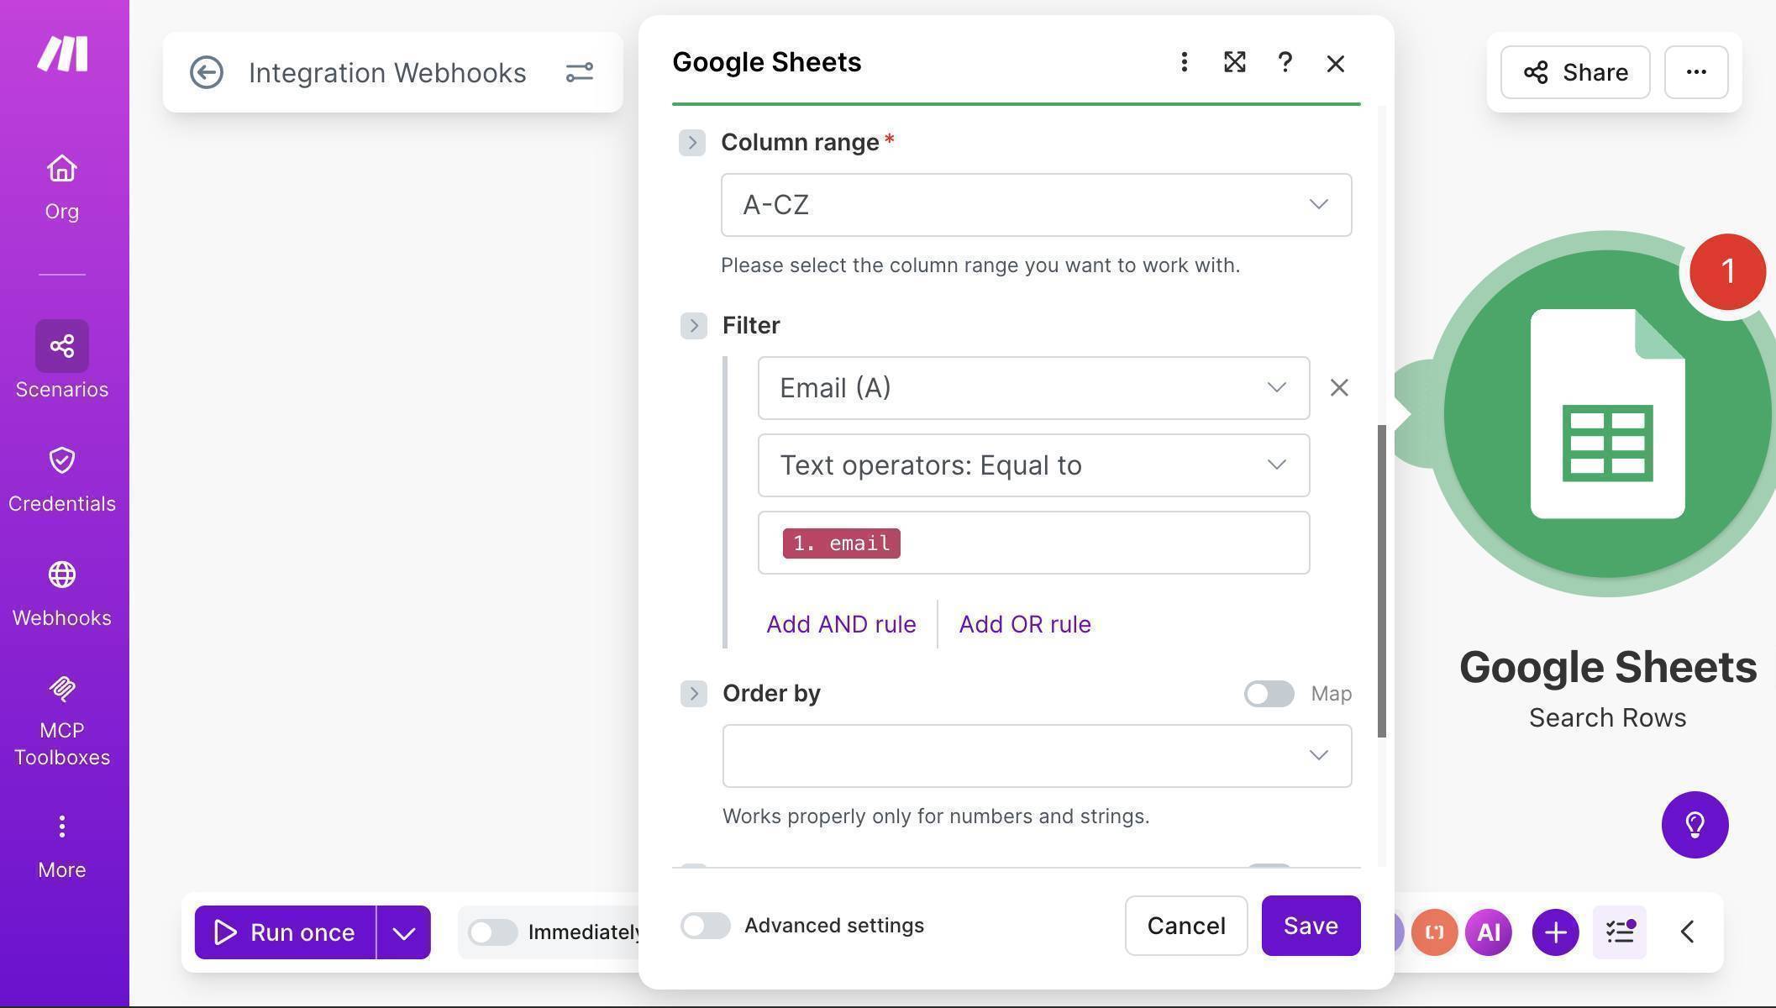The height and width of the screenshot is (1008, 1776).
Task: Toggle Immediately scheduling switch
Action: pos(492,932)
